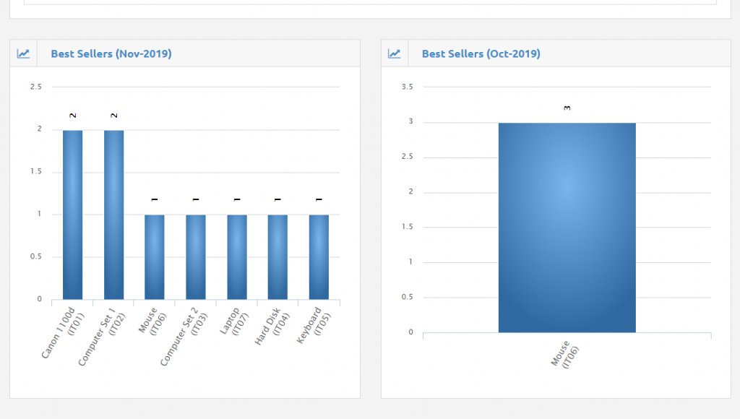Click the value 2 above Canon 1100d bar
Viewport: 740px width, 419px height.
pos(73,116)
